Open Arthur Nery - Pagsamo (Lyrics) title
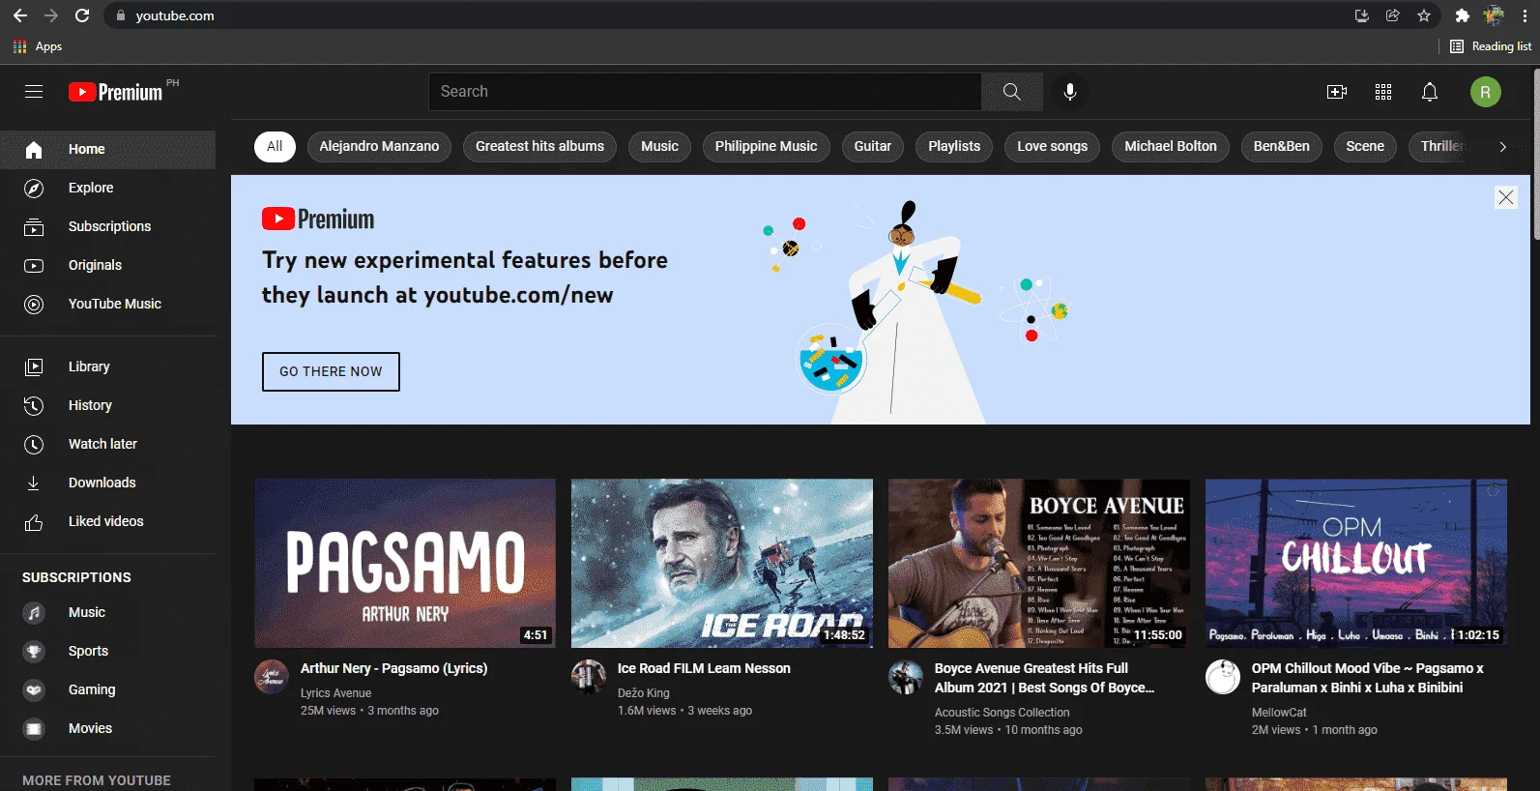The image size is (1540, 791). 393,668
